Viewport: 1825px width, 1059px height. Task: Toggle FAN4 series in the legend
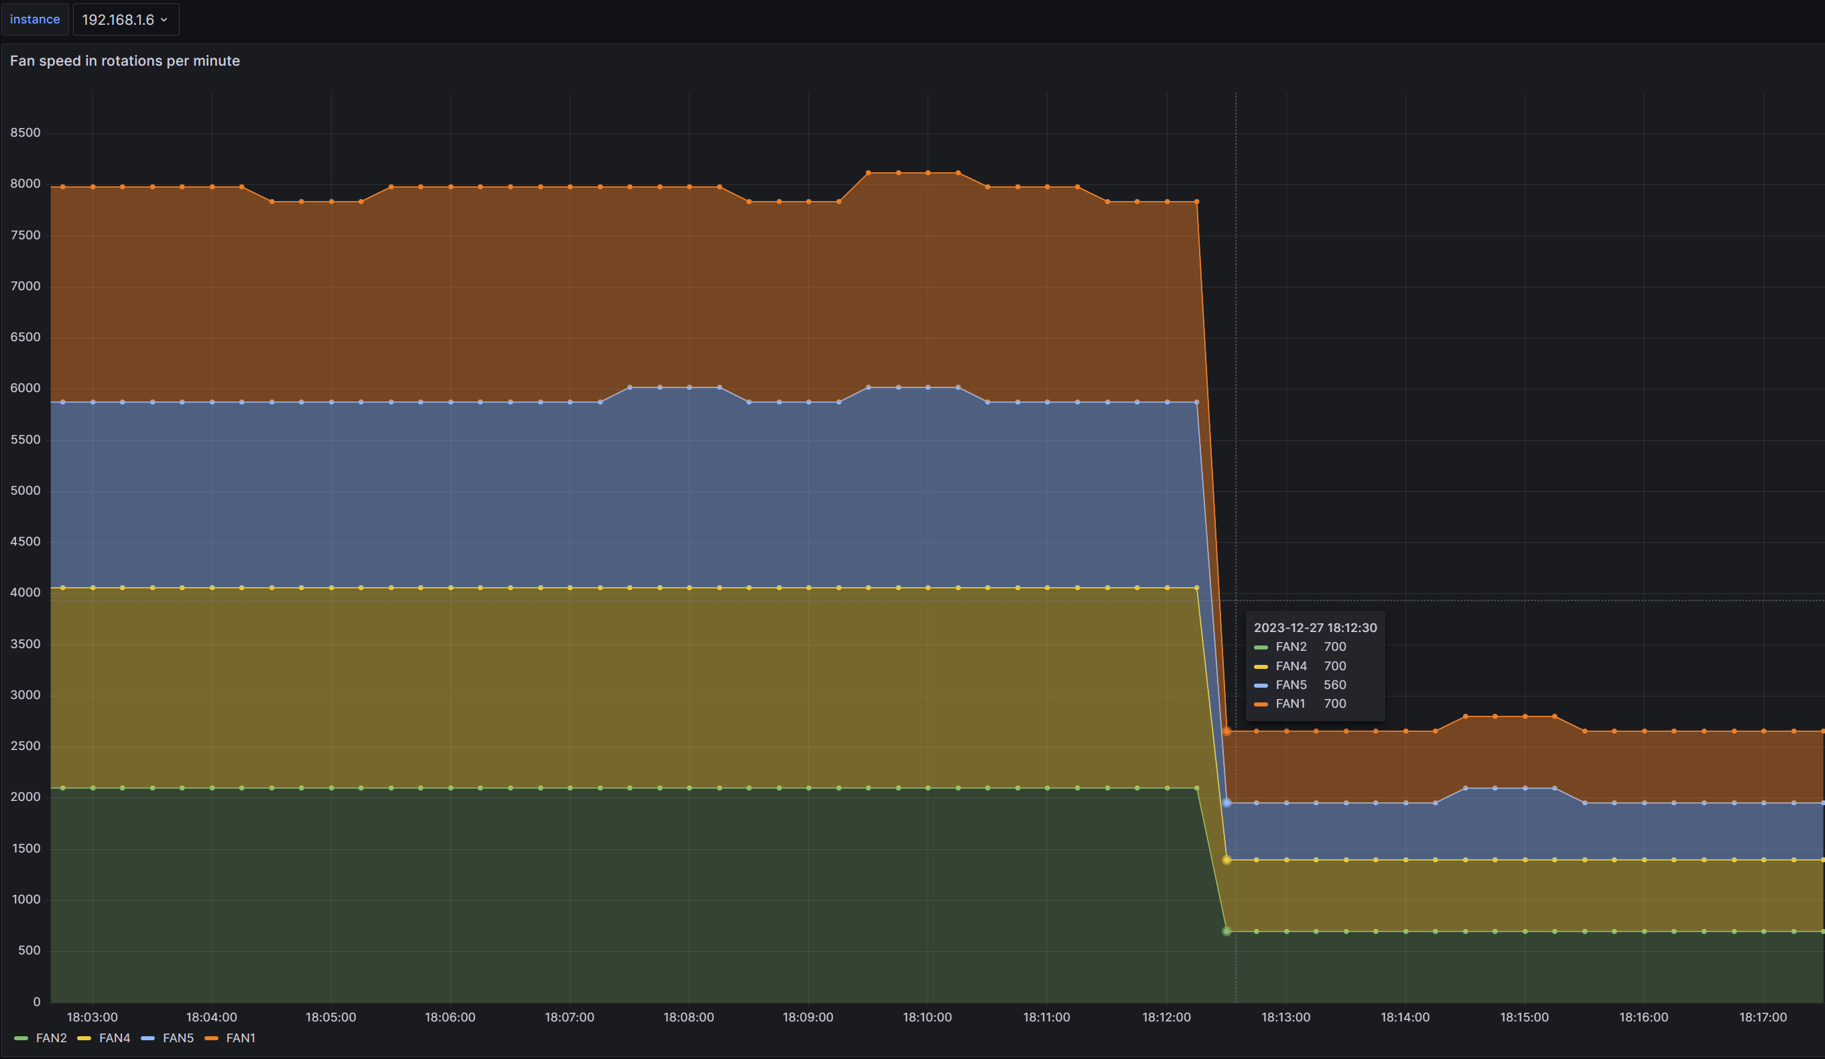tap(115, 1038)
